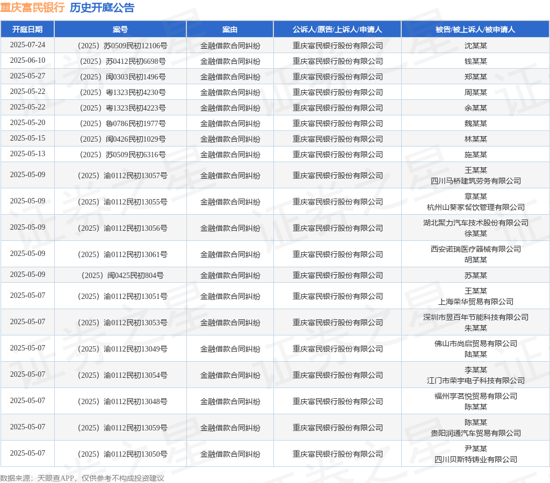The height and width of the screenshot is (483, 550).
Task: Select defendant 余某某
Action: tap(476, 108)
